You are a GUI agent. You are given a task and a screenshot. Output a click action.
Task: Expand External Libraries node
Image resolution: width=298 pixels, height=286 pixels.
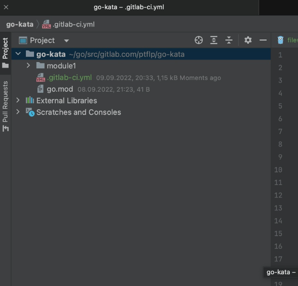click(18, 100)
